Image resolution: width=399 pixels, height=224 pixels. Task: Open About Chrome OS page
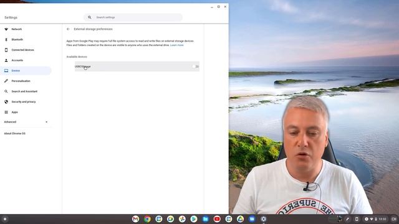(x=15, y=133)
